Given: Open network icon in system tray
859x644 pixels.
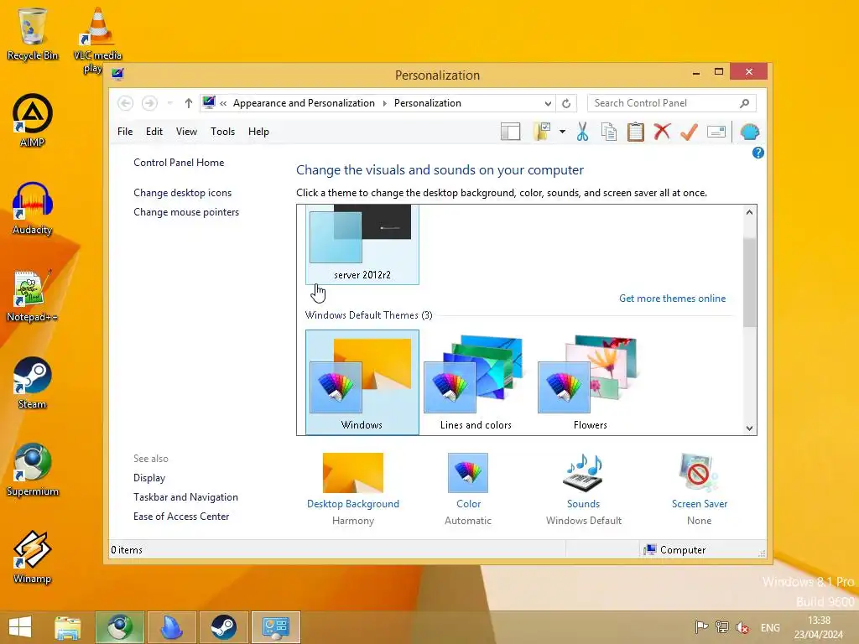Looking at the screenshot, I should point(722,627).
